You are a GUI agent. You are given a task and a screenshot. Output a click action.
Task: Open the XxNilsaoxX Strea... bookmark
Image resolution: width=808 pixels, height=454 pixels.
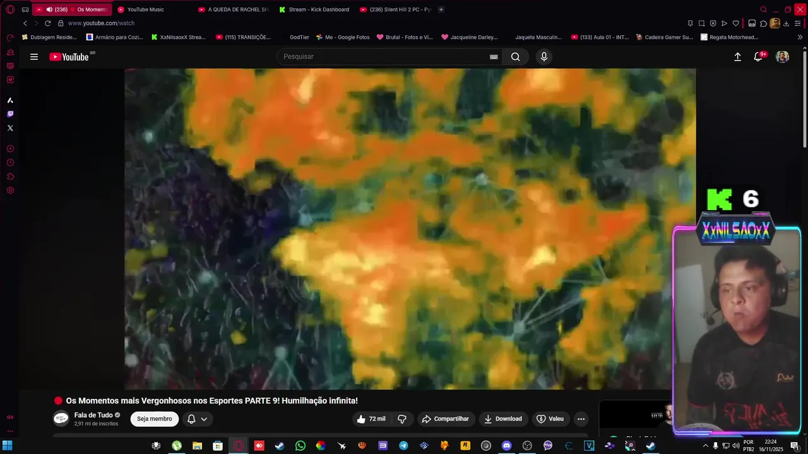pyautogui.click(x=179, y=37)
